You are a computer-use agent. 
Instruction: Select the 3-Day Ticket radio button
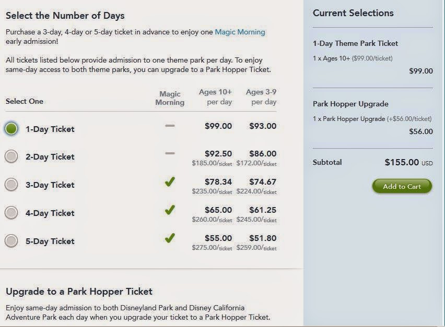pyautogui.click(x=11, y=185)
